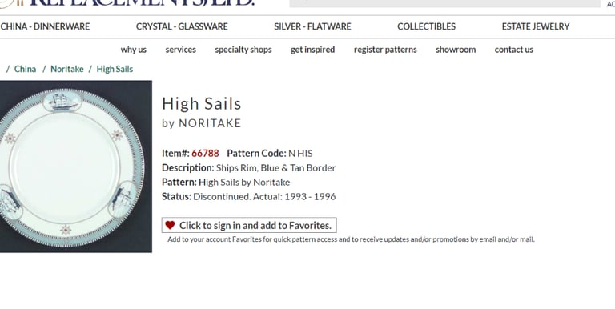Click the search input field at top
This screenshot has width=615, height=309.
(444, 3)
